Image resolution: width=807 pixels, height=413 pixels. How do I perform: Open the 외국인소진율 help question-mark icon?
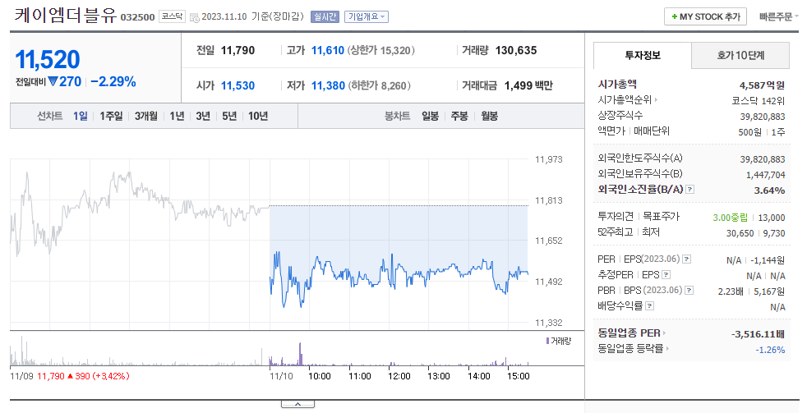pos(690,190)
